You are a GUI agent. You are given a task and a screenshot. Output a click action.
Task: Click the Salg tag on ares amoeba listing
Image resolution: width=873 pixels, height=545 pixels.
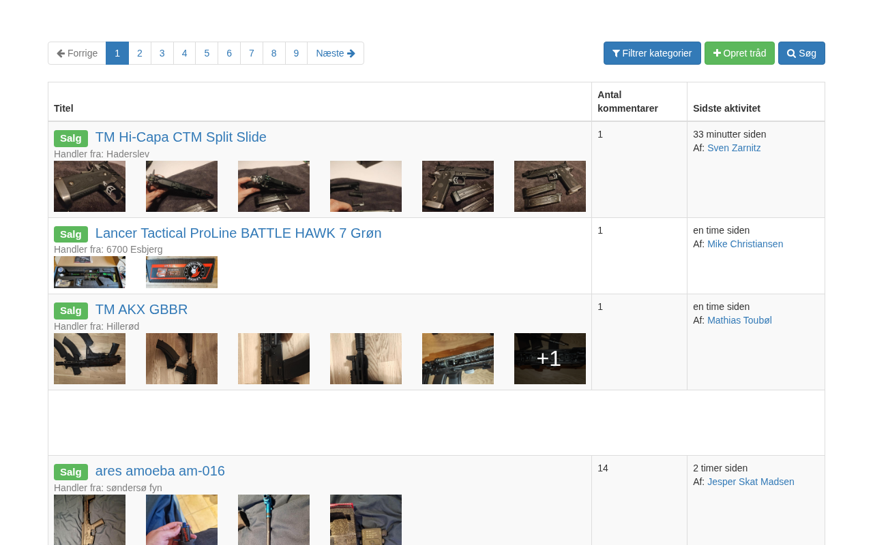point(71,472)
